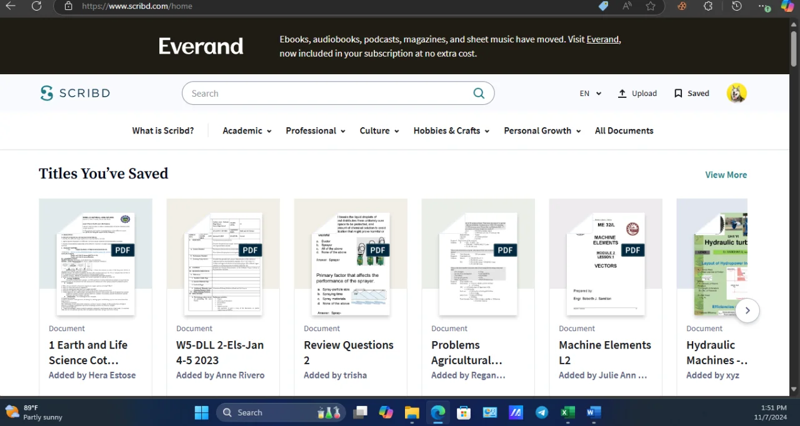800x426 pixels.
Task: Open browser history clock icon
Action: (x=737, y=6)
